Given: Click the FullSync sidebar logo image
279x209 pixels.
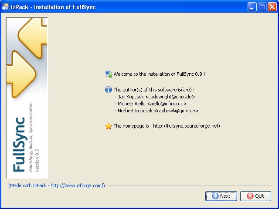Looking at the screenshot, I should [27, 98].
